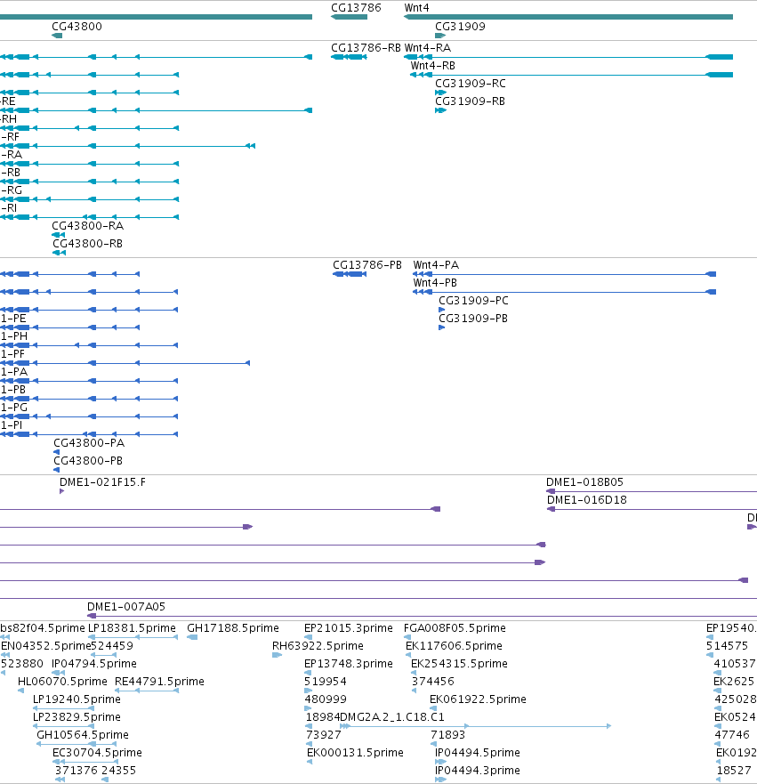Click the Wnt4 gene model bar
Screen dimensions: 757x784
click(x=568, y=17)
